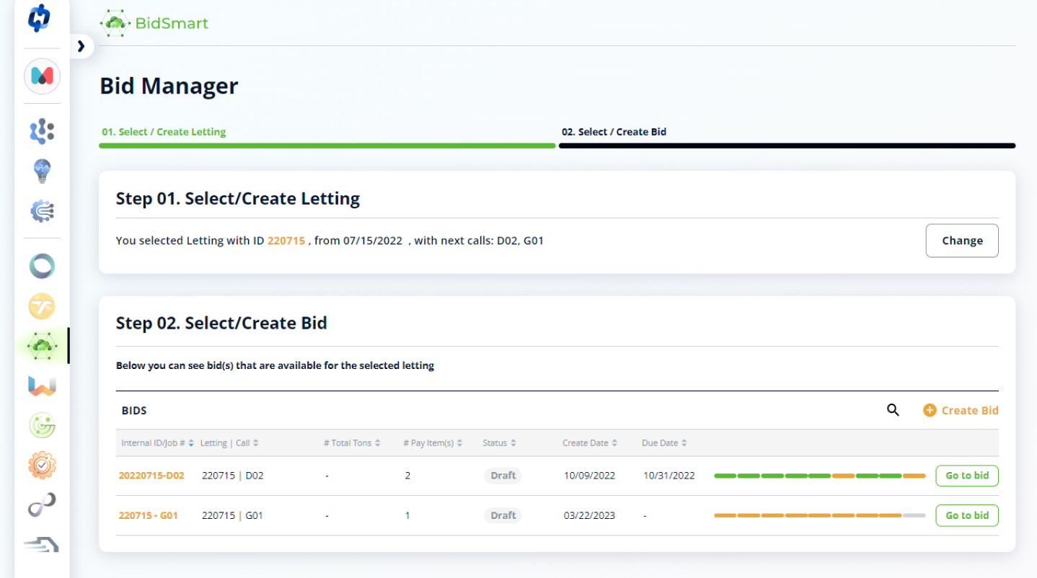The width and height of the screenshot is (1037, 578).
Task: Click create date 03/22/2023
Action: pyautogui.click(x=589, y=515)
